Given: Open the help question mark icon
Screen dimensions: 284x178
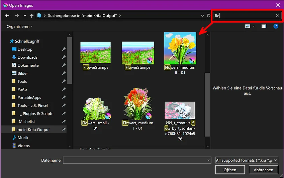Looking at the screenshot, I should click(276, 26).
